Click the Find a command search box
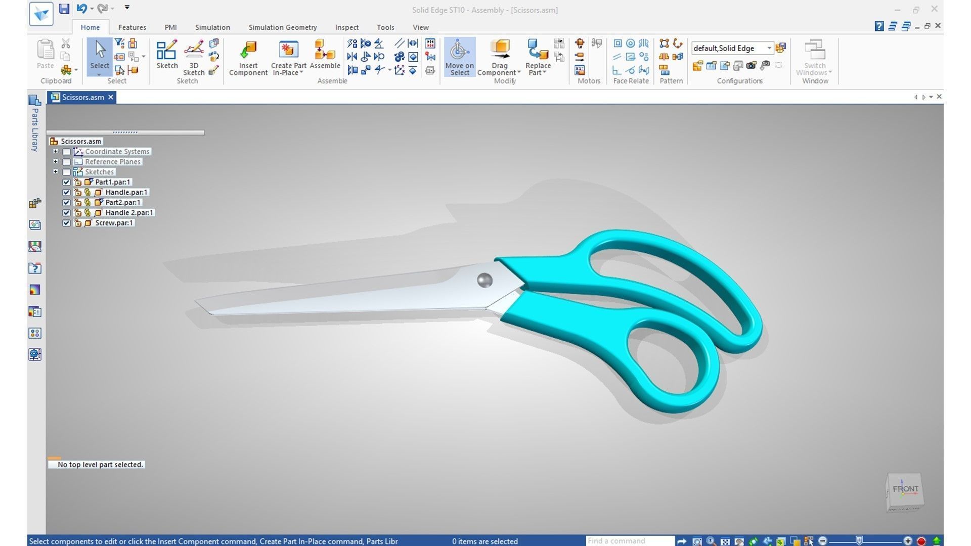Screen dimensions: 971x546 (630, 541)
